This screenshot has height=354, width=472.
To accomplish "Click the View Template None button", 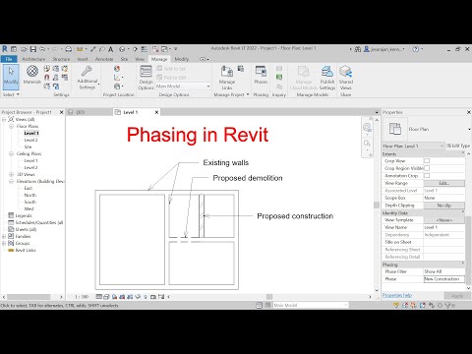I will [444, 220].
